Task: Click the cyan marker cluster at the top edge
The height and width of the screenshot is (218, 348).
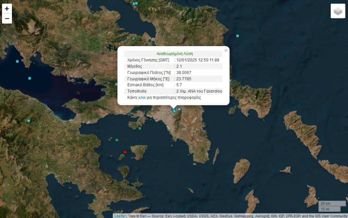Action: (135, 3)
